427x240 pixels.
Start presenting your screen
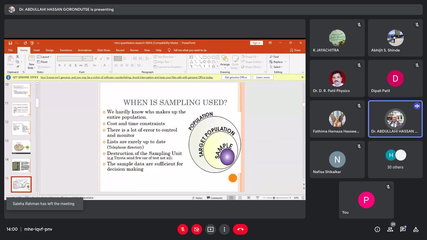(211, 229)
